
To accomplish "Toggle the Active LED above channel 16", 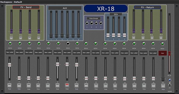I will (153, 44).
